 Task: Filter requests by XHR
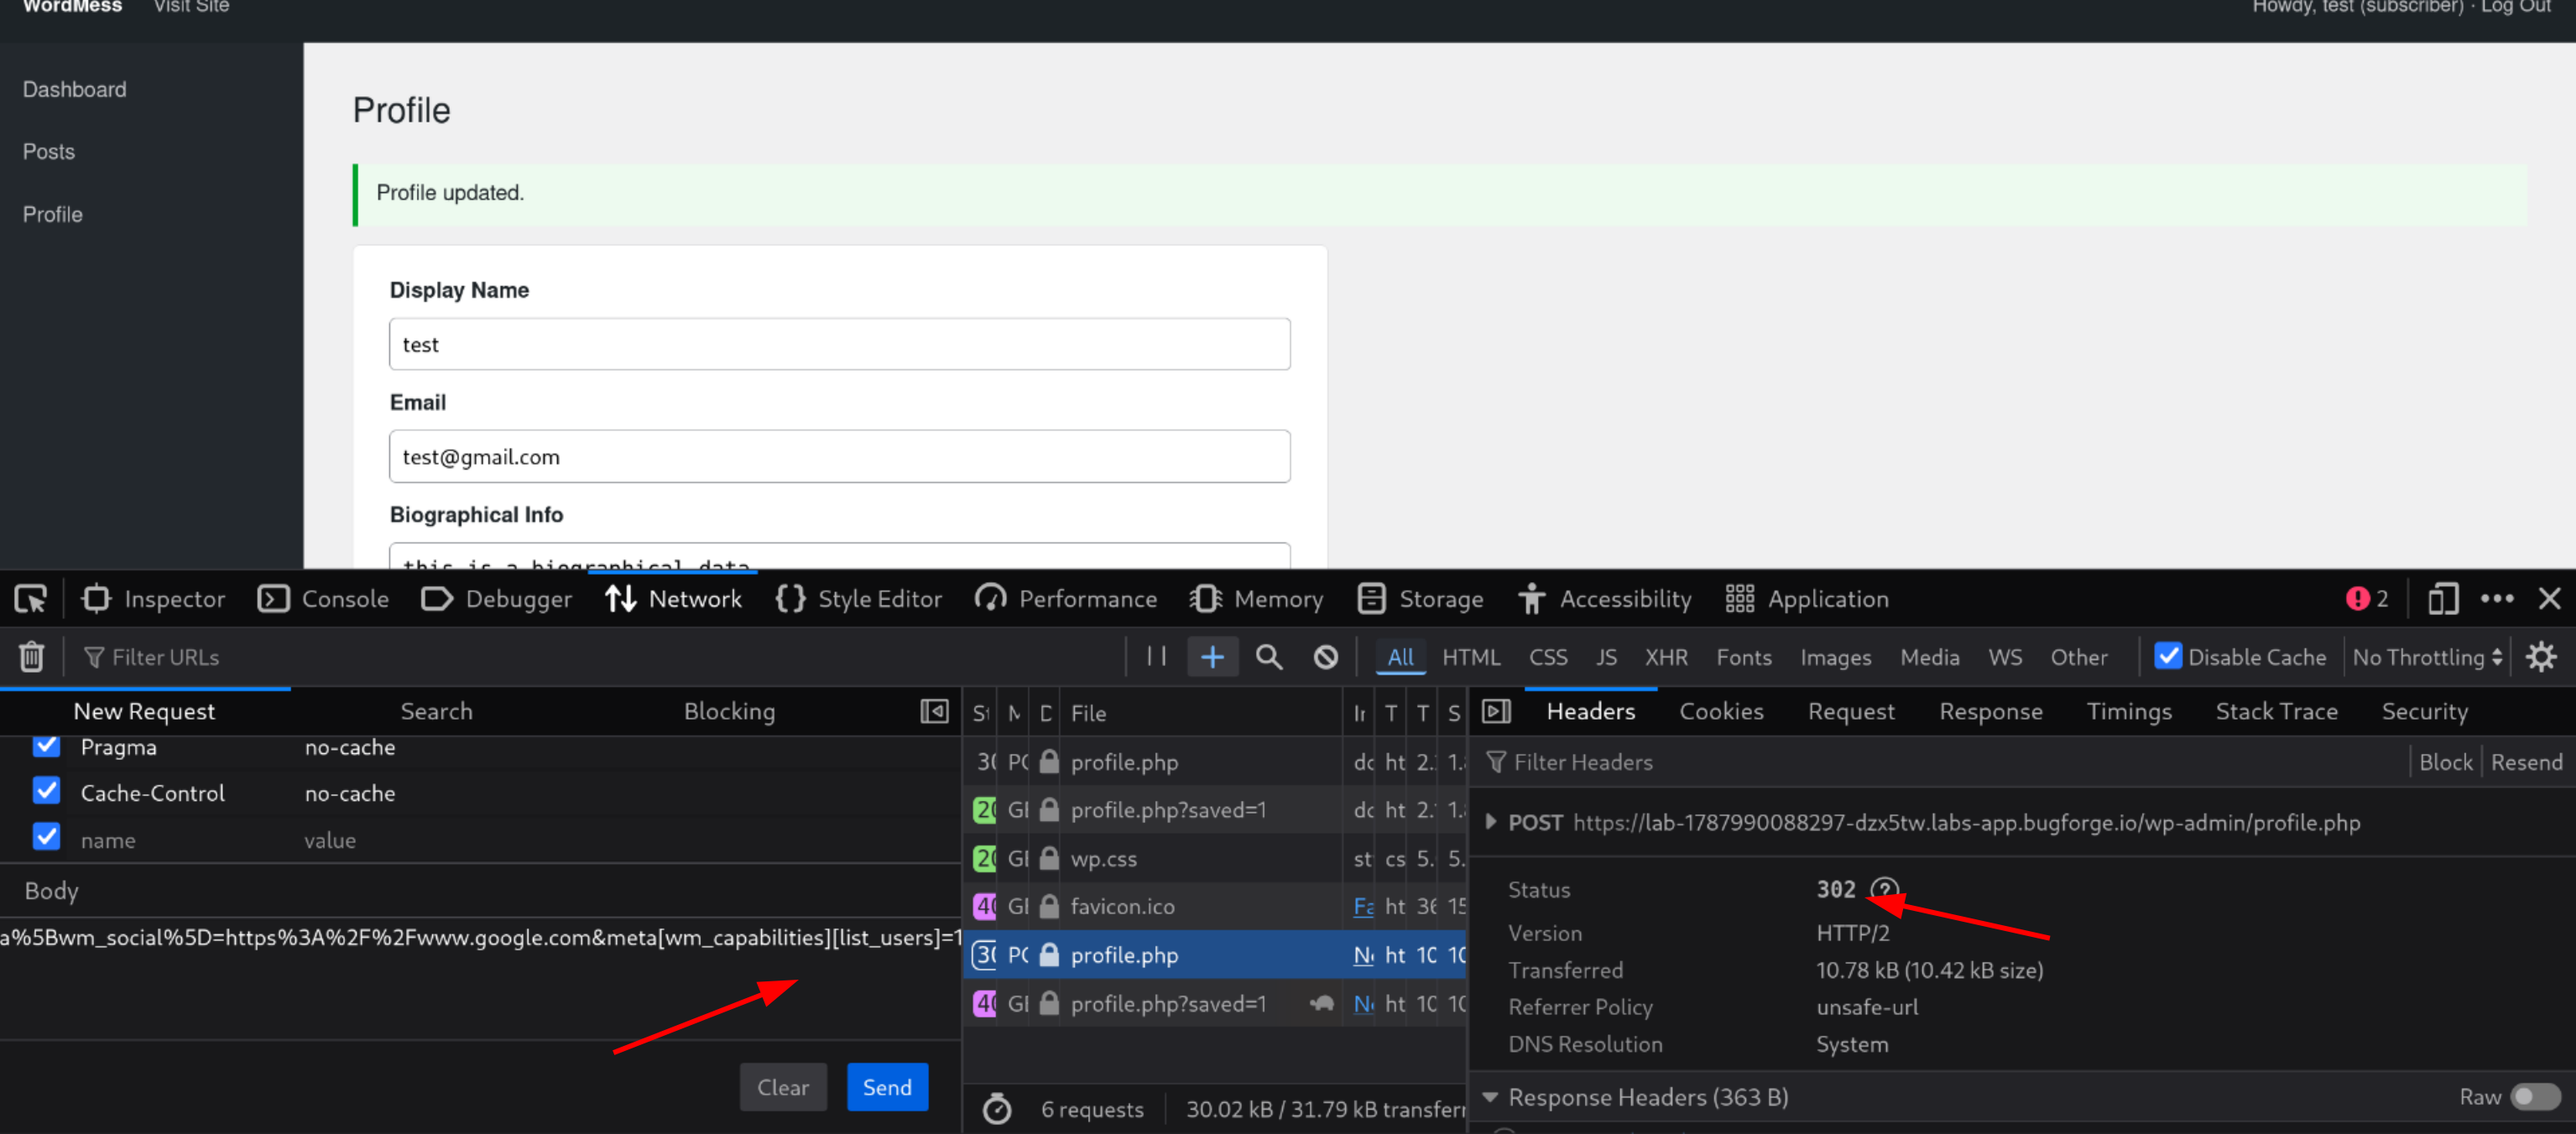coord(1666,657)
